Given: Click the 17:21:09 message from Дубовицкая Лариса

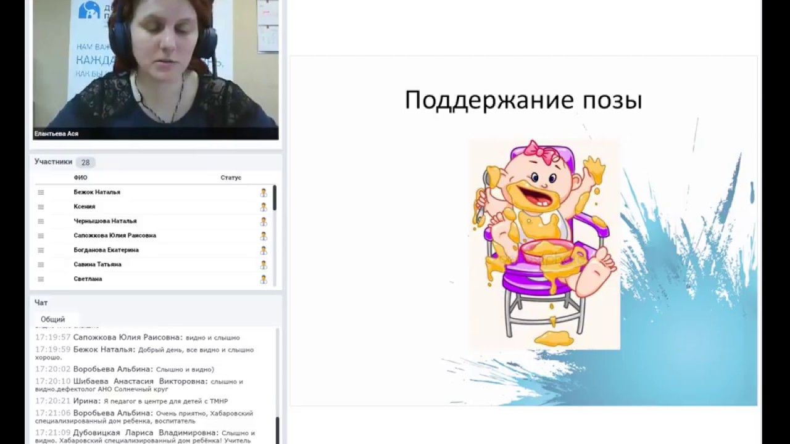Looking at the screenshot, I should pos(146,437).
